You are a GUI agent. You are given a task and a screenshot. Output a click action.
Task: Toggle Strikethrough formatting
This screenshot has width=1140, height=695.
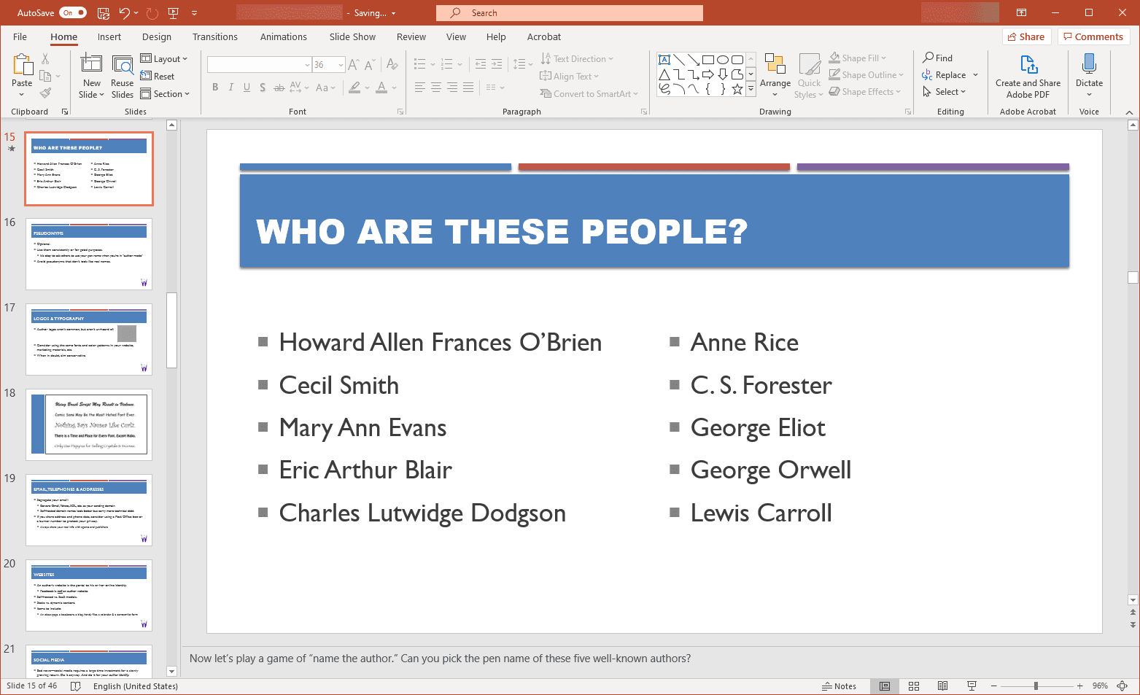[x=279, y=88]
